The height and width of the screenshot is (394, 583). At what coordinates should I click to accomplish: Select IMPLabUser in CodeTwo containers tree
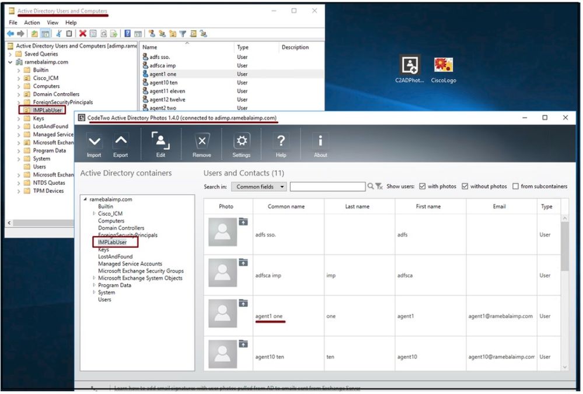click(x=112, y=242)
